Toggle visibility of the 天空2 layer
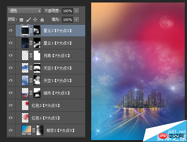187x142 pixels. [x=11, y=68]
